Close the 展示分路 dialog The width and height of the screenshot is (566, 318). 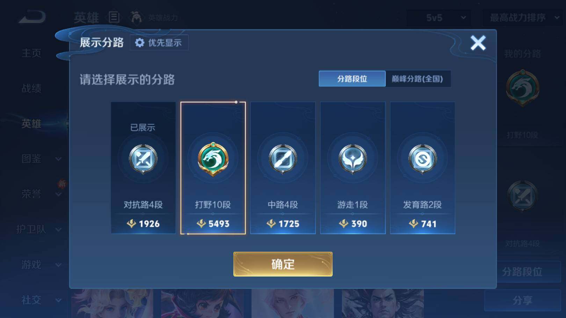point(478,43)
